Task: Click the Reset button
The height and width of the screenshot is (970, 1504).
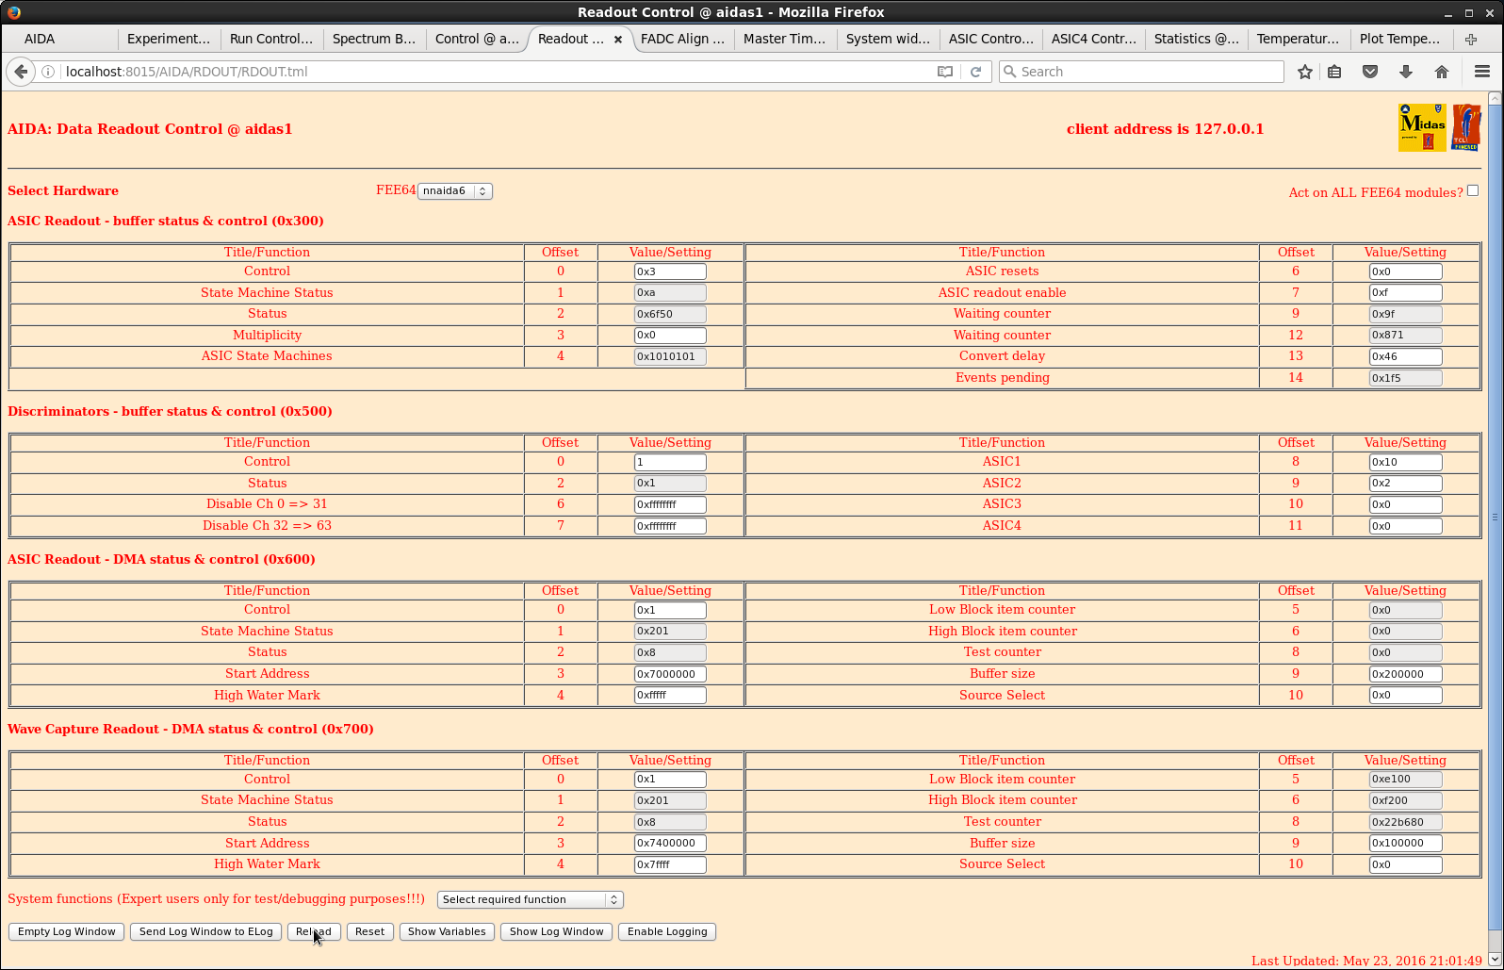Action: [x=369, y=931]
